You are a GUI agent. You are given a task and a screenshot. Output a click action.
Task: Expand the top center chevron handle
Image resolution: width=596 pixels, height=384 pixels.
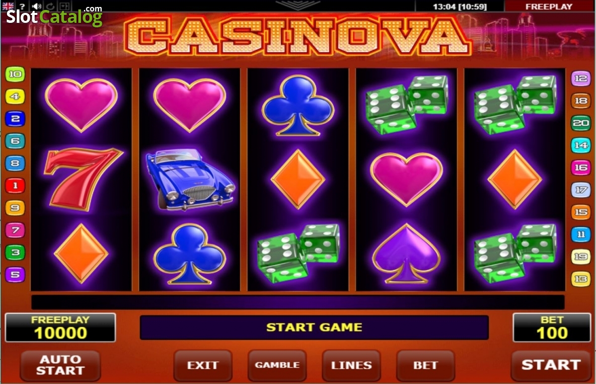coord(298,5)
